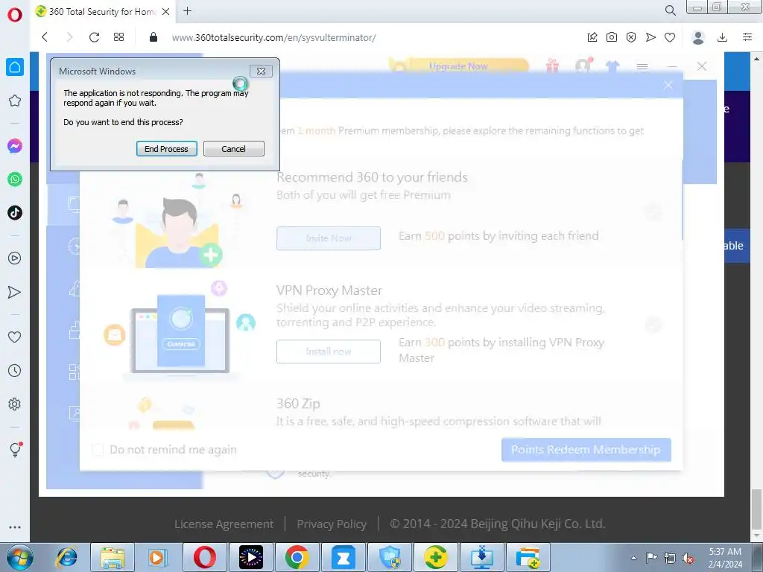This screenshot has height=572, width=763.
Task: Click the browser forward arrow
Action: tap(69, 37)
